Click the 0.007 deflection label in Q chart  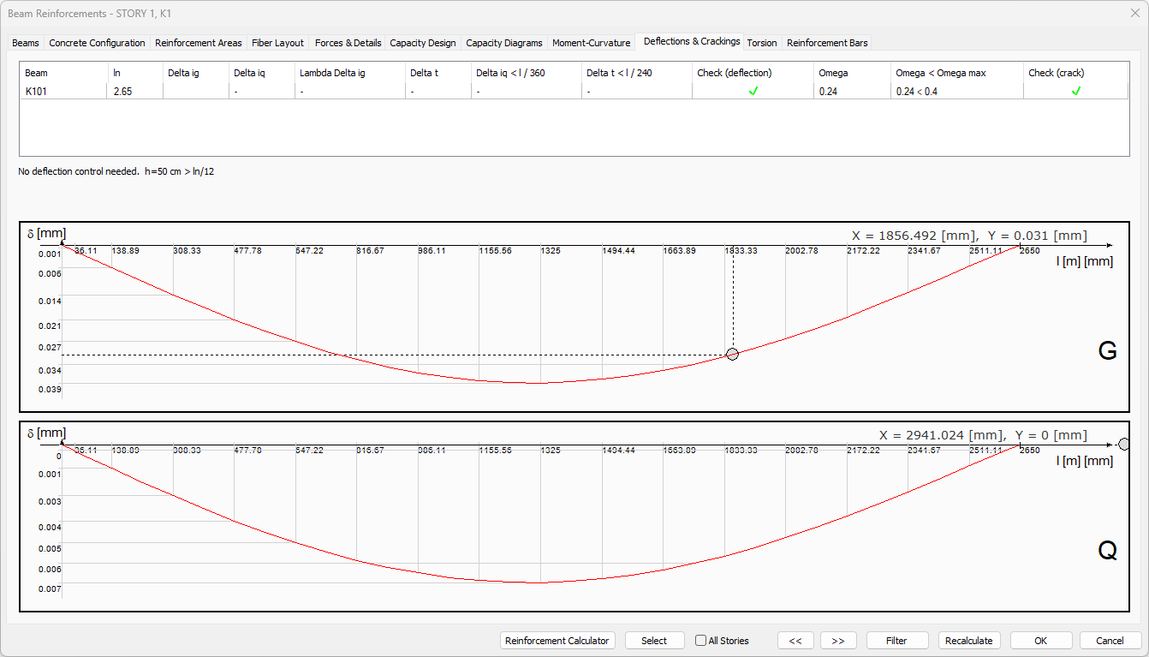coord(50,589)
